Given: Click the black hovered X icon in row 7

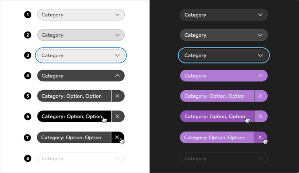Looking at the screenshot, I should [x=117, y=137].
